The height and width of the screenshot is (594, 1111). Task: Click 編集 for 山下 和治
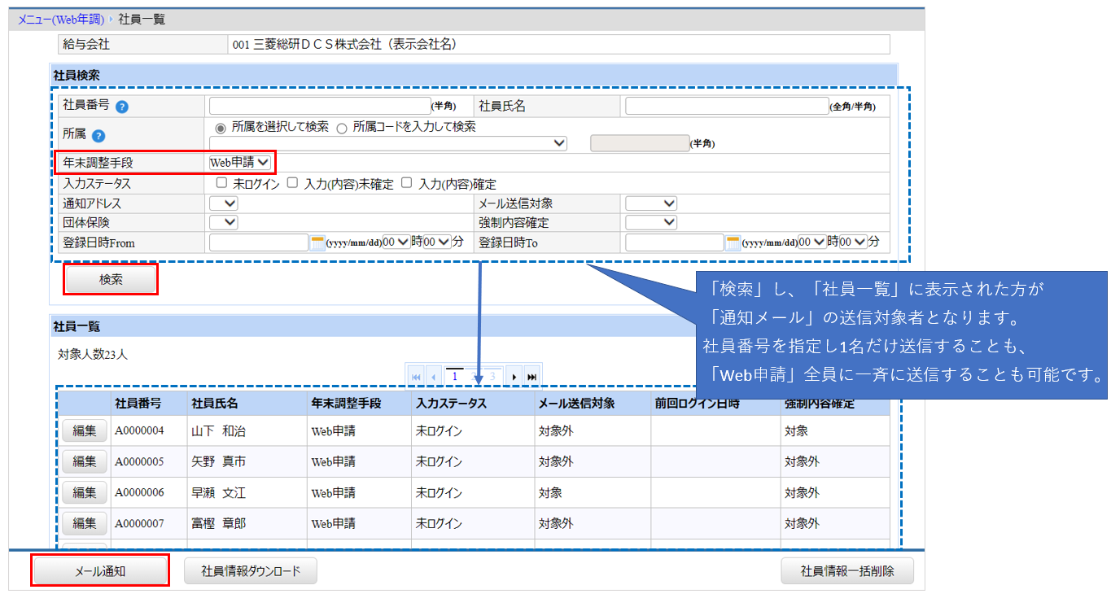[85, 430]
